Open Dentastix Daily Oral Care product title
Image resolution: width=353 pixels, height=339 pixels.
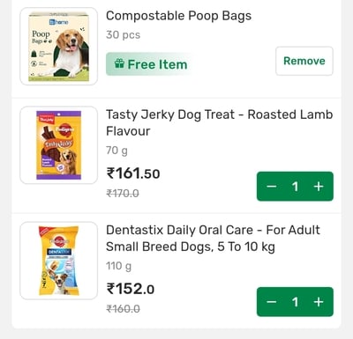point(213,239)
